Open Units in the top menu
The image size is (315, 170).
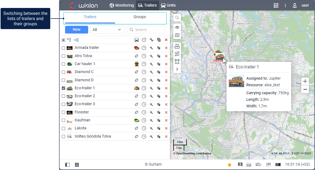pyautogui.click(x=168, y=5)
